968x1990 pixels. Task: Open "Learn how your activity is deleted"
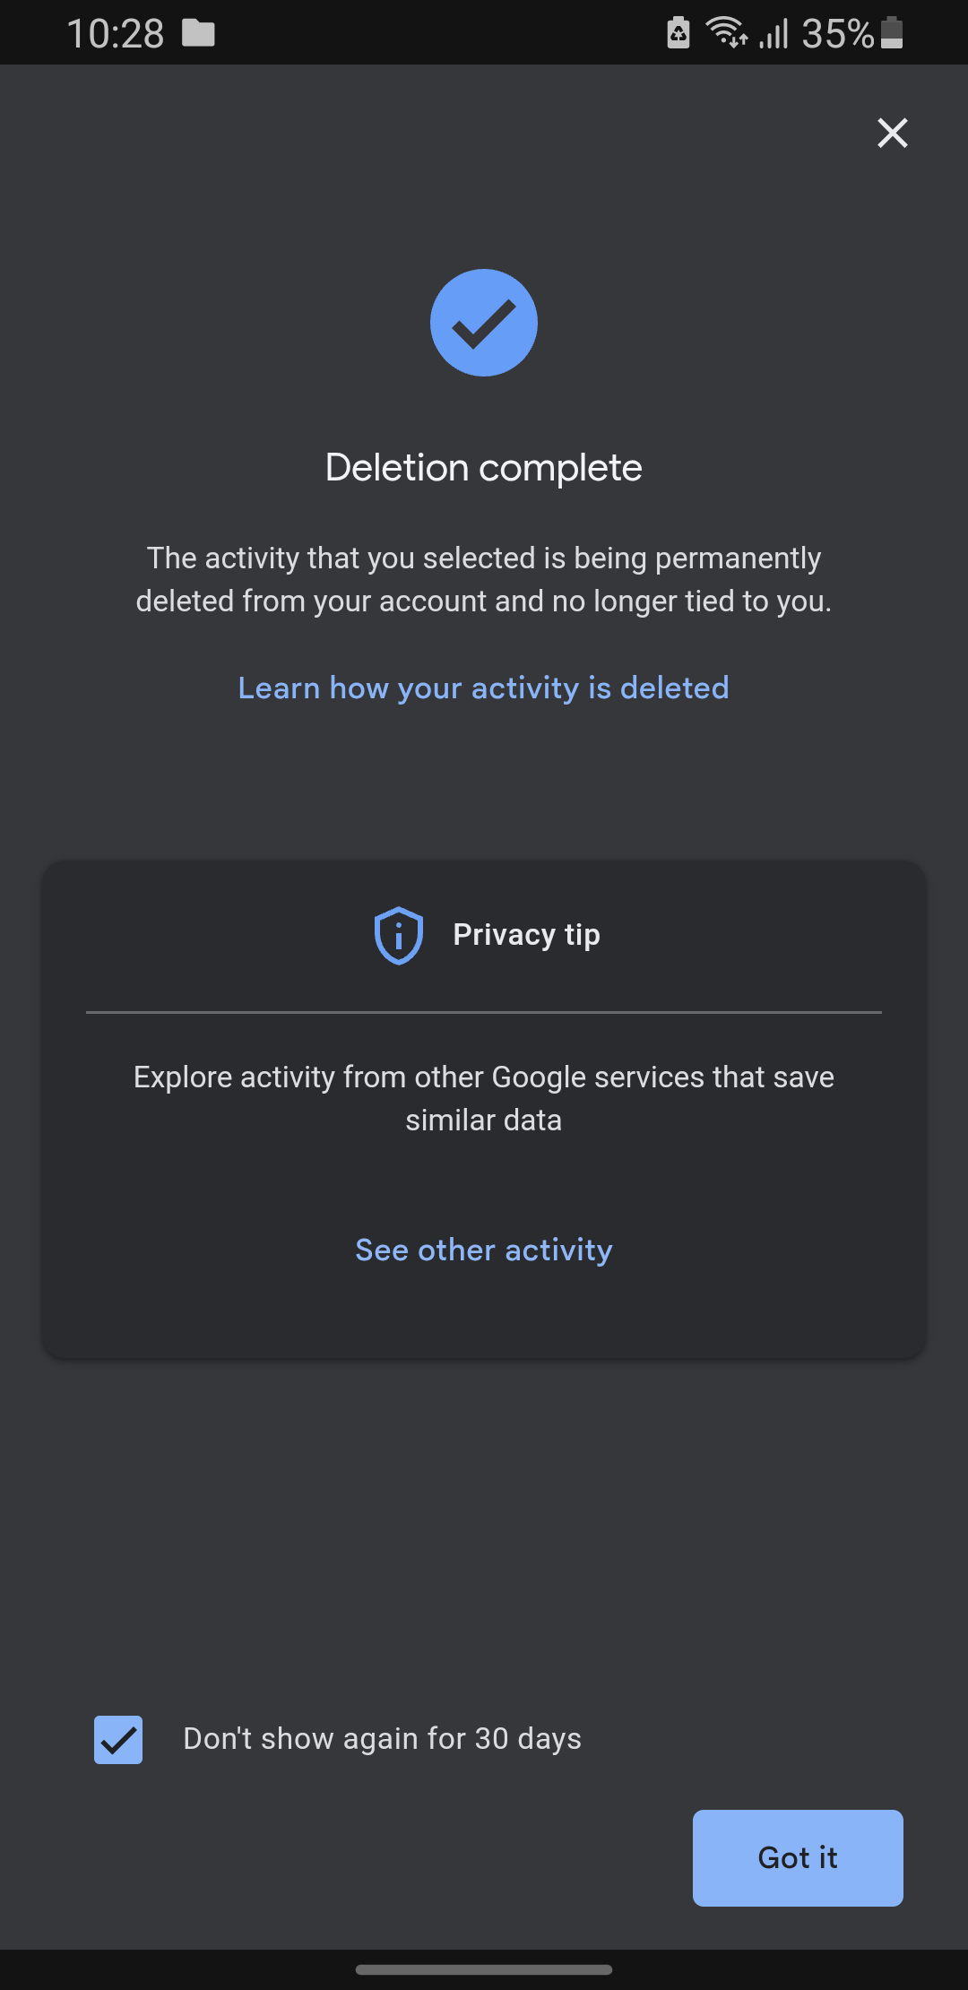tap(484, 688)
